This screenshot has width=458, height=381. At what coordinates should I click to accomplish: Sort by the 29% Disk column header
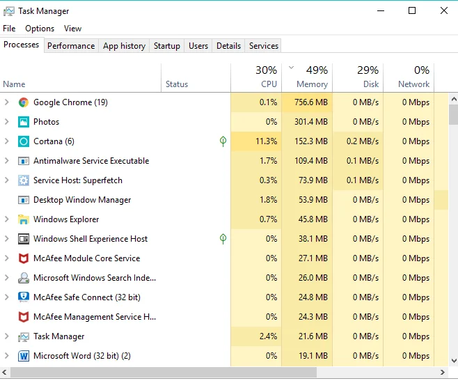coord(358,78)
